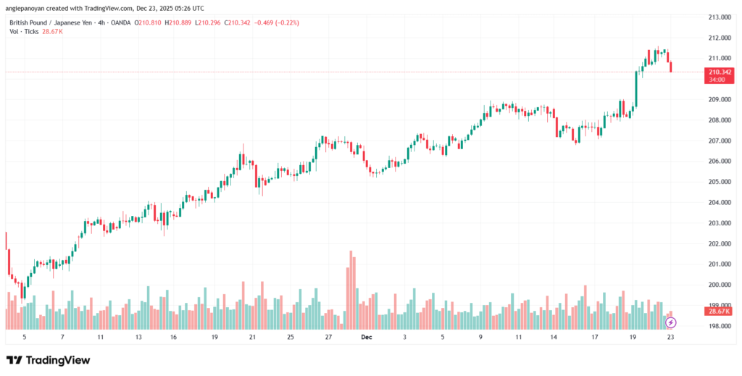Click the red 28.67K volume axis label
This screenshot has height=376, width=742.
[718, 311]
